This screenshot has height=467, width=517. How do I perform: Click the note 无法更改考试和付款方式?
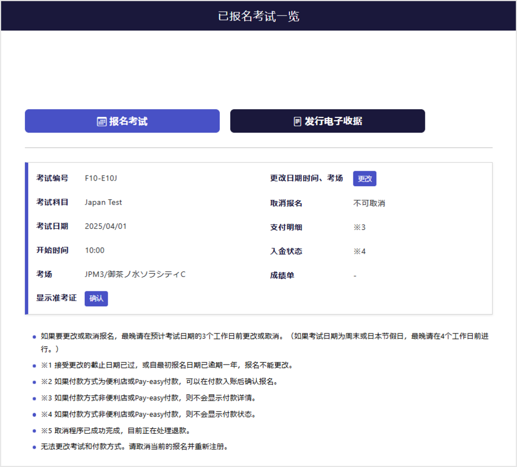click(135, 447)
